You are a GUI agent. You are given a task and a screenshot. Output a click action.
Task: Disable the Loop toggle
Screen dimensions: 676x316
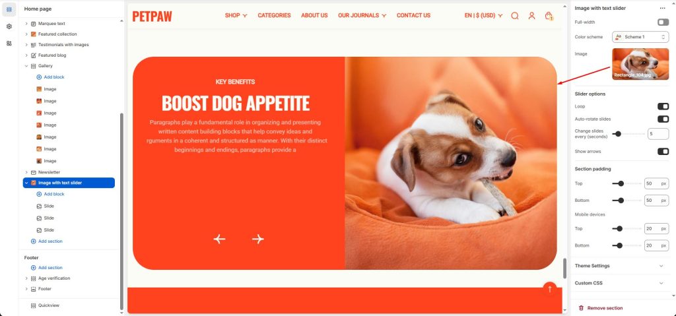coord(663,106)
